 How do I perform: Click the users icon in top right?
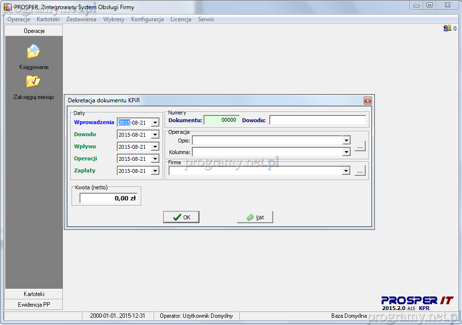point(447,28)
